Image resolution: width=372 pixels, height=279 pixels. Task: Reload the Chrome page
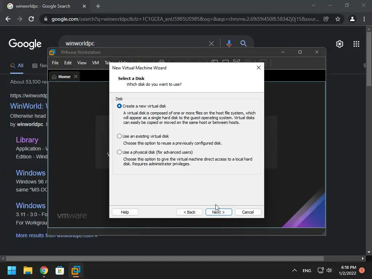pos(31,19)
